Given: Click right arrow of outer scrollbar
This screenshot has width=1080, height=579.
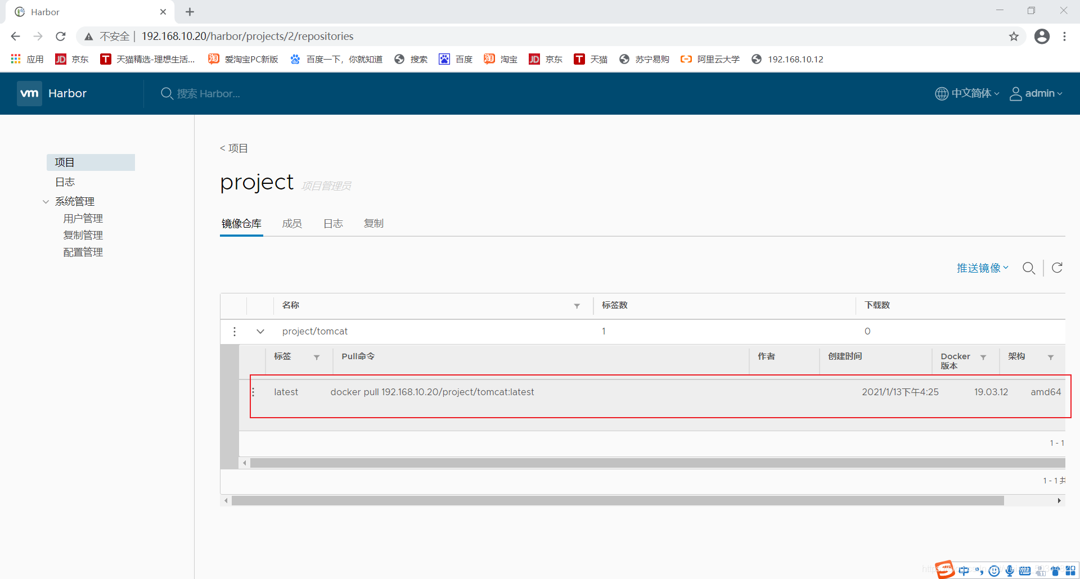Looking at the screenshot, I should point(1059,501).
